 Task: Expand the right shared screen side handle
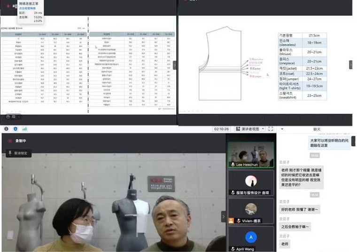[350, 65]
